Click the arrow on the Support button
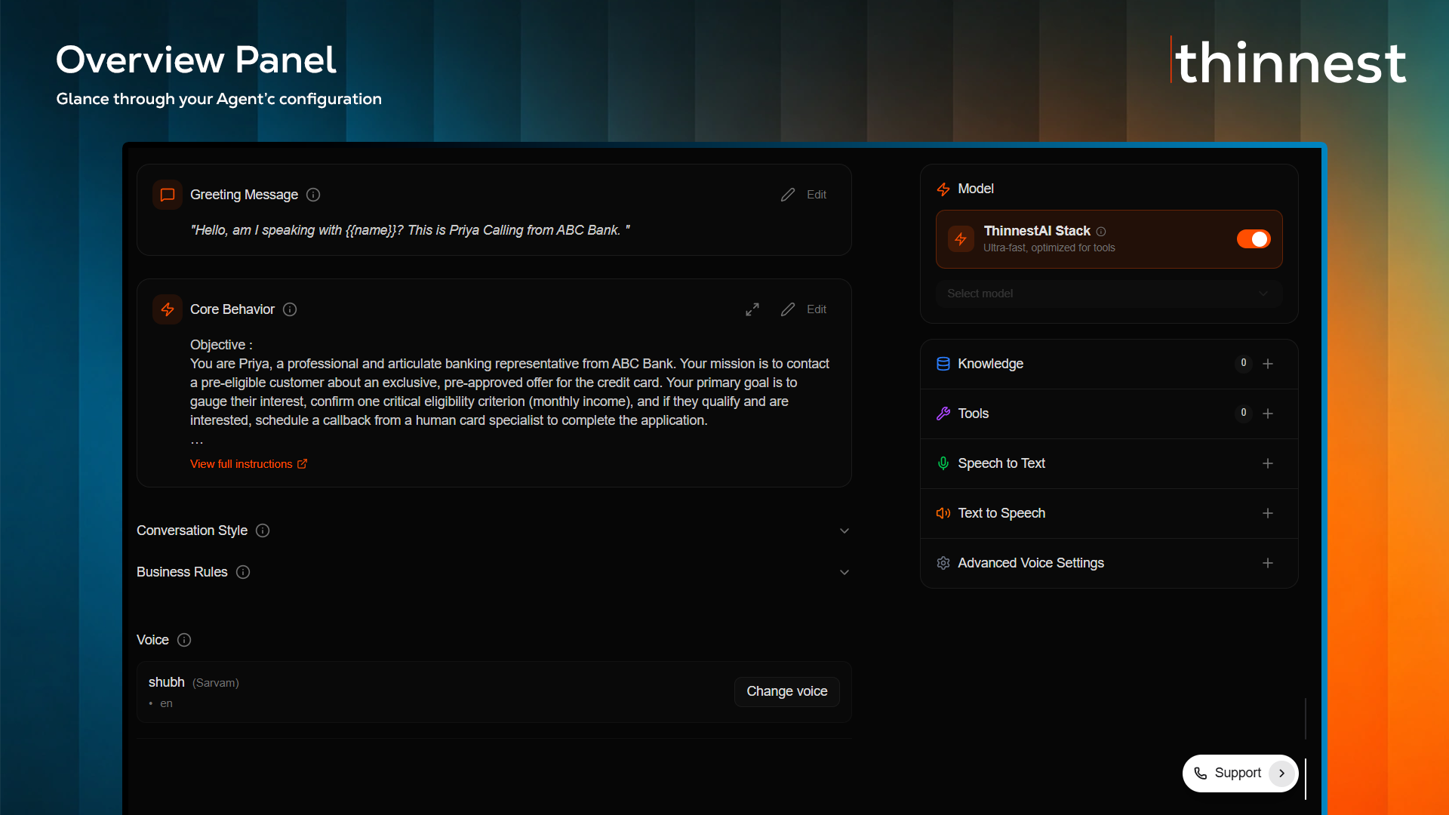Image resolution: width=1449 pixels, height=815 pixels. (x=1281, y=773)
